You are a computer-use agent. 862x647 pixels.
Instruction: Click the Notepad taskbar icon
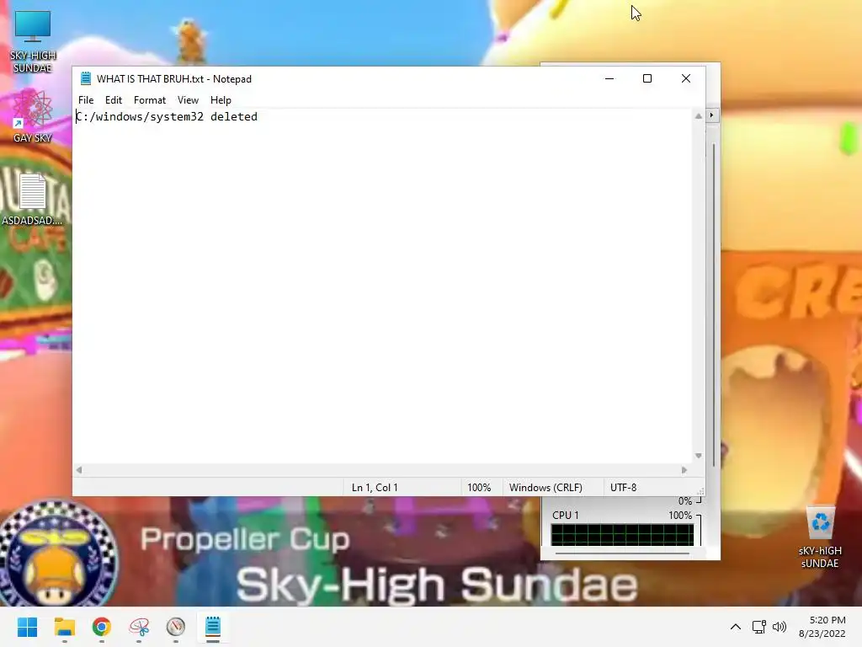pos(213,627)
